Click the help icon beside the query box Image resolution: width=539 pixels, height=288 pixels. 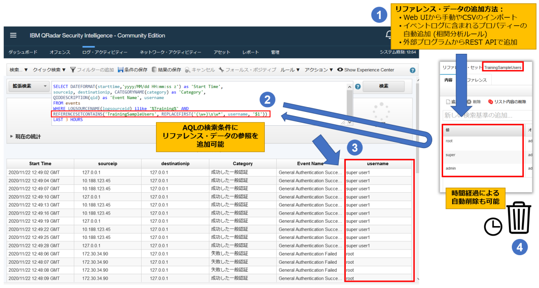357,87
